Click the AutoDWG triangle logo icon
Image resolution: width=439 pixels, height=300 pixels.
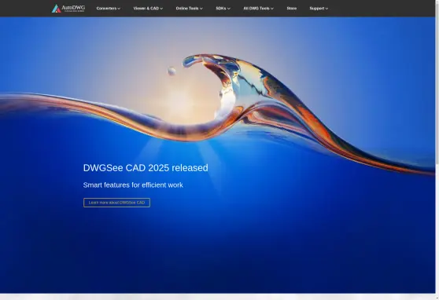57,9
